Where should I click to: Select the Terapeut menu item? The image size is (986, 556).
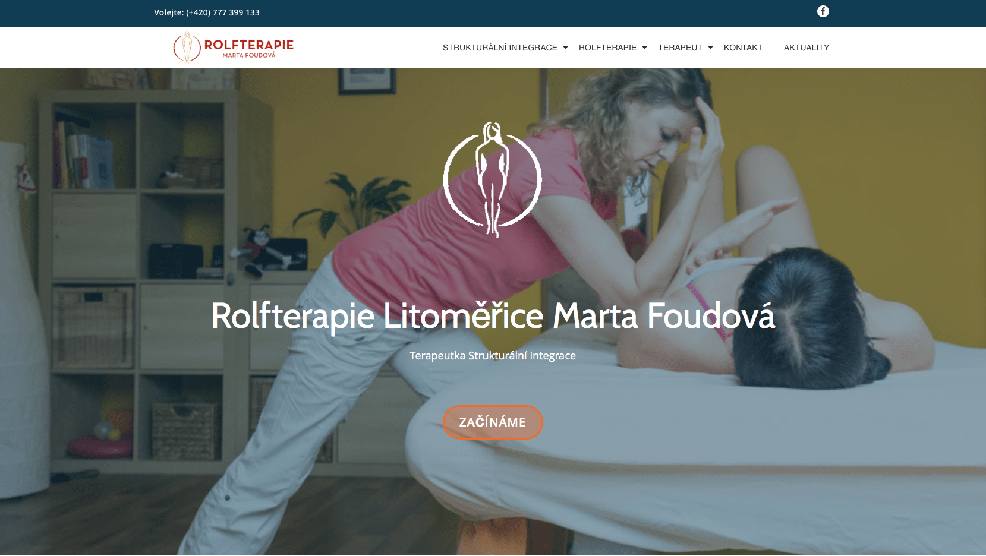tap(680, 48)
